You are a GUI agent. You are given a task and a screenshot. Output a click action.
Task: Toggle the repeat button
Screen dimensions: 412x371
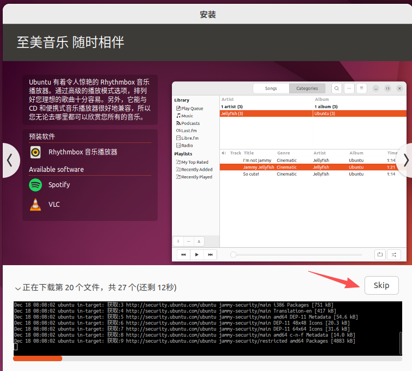(x=380, y=255)
